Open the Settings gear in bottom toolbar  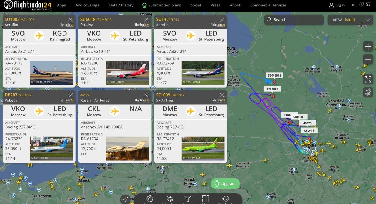tap(150, 199)
